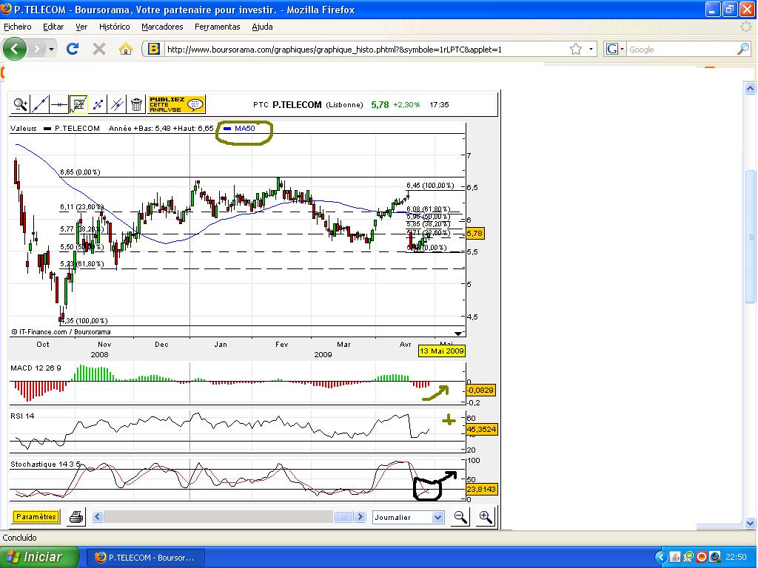Screen dimensions: 758x568
Task: Open the Ficheiro menu
Action: pos(18,27)
